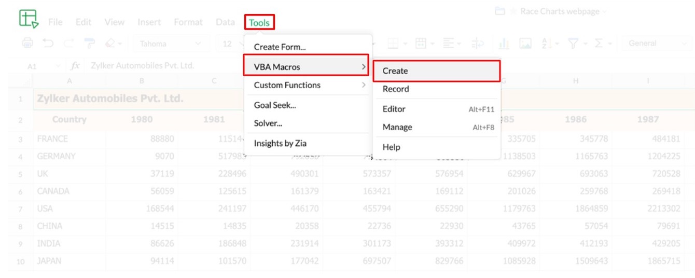Choose Goal Seek from the Tools menu
The image size is (695, 278).
(x=275, y=105)
